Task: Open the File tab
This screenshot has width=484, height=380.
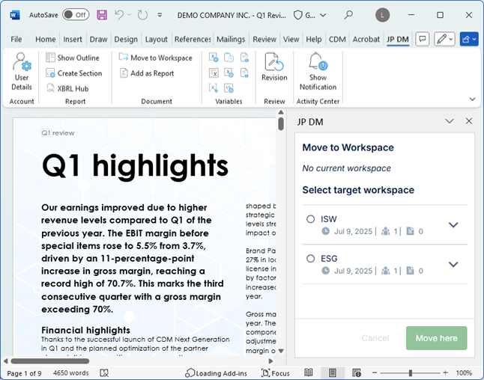Action: click(x=16, y=39)
